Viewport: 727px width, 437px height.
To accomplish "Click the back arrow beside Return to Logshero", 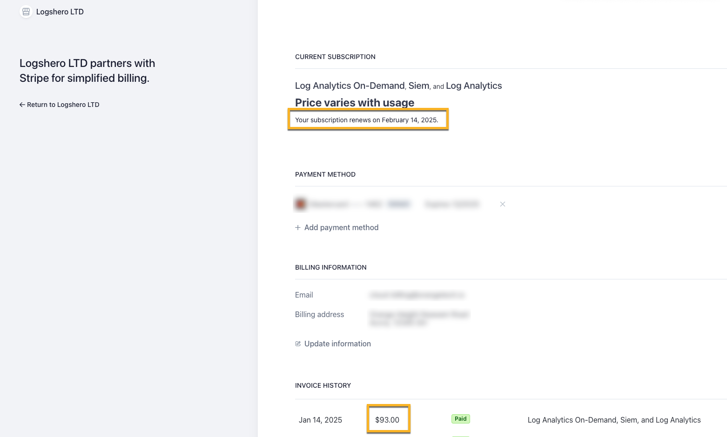I will pyautogui.click(x=22, y=105).
